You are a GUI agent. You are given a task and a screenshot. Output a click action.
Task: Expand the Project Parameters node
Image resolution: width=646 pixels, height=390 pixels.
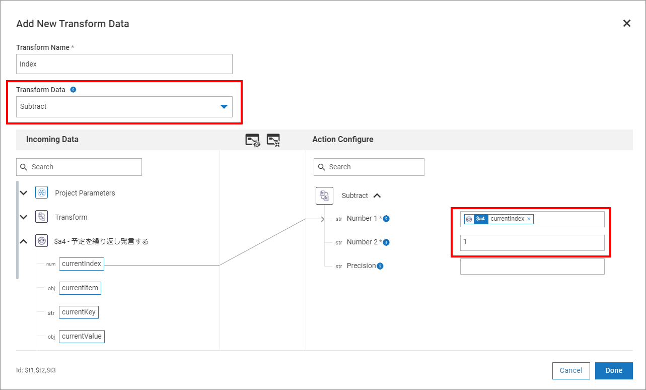(23, 193)
